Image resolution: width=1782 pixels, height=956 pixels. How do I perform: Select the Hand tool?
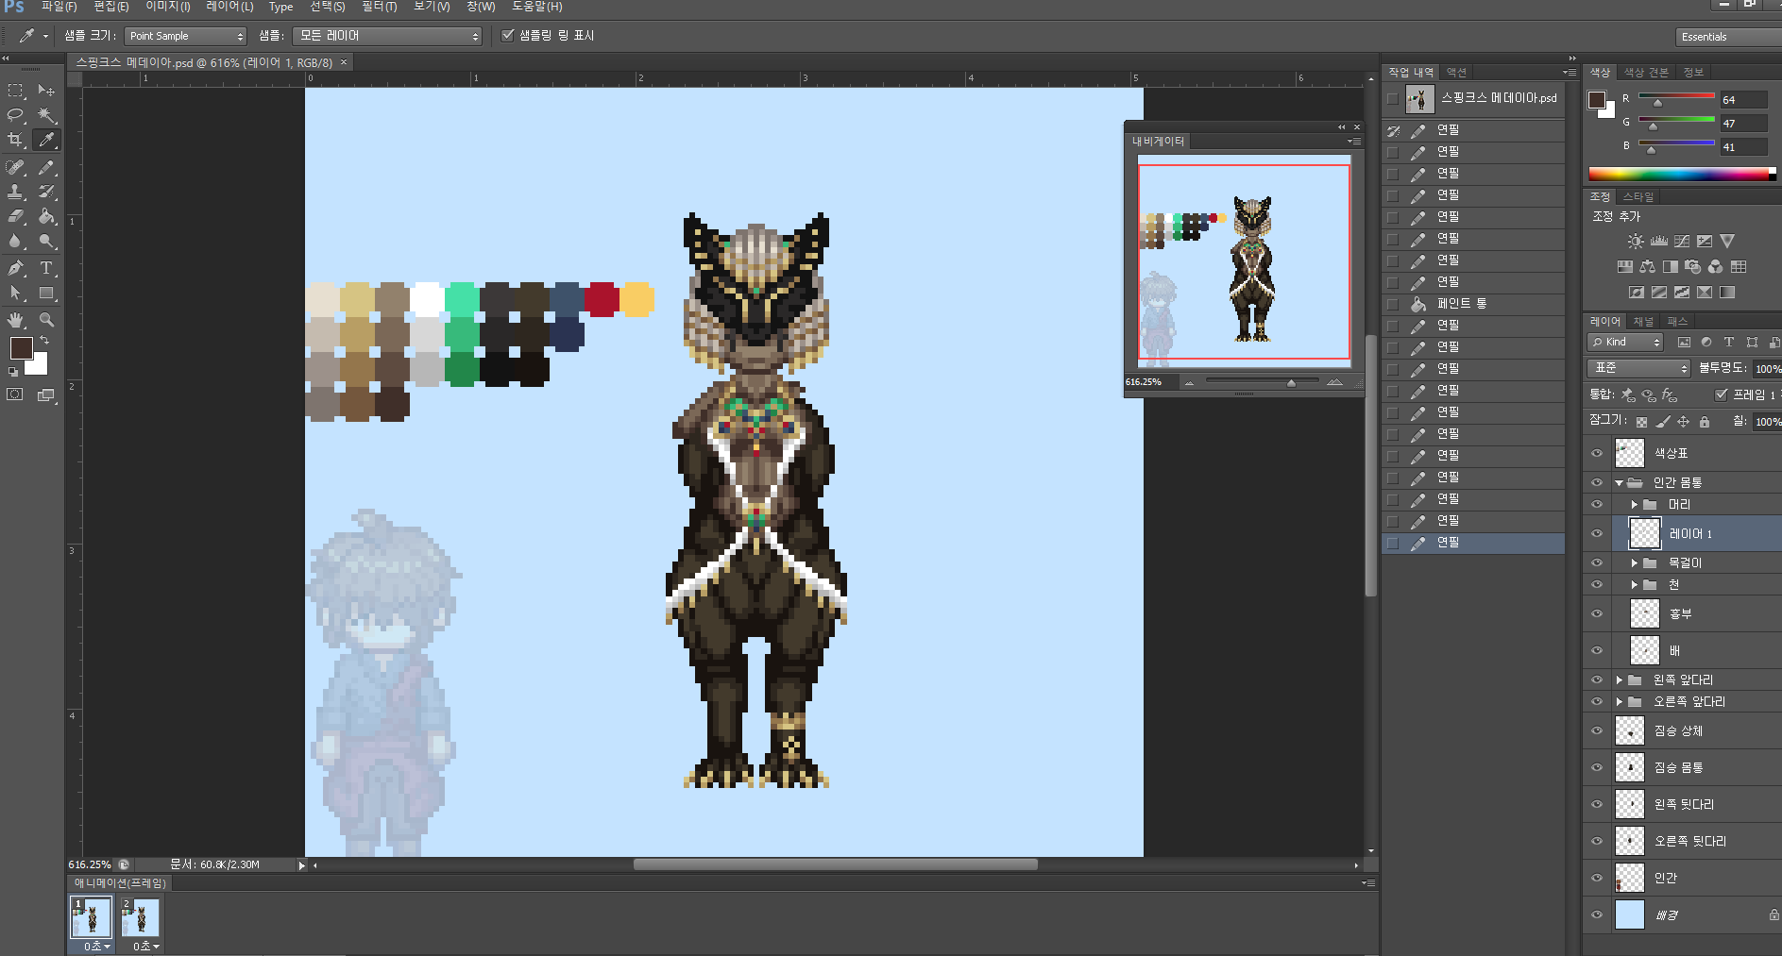point(15,320)
